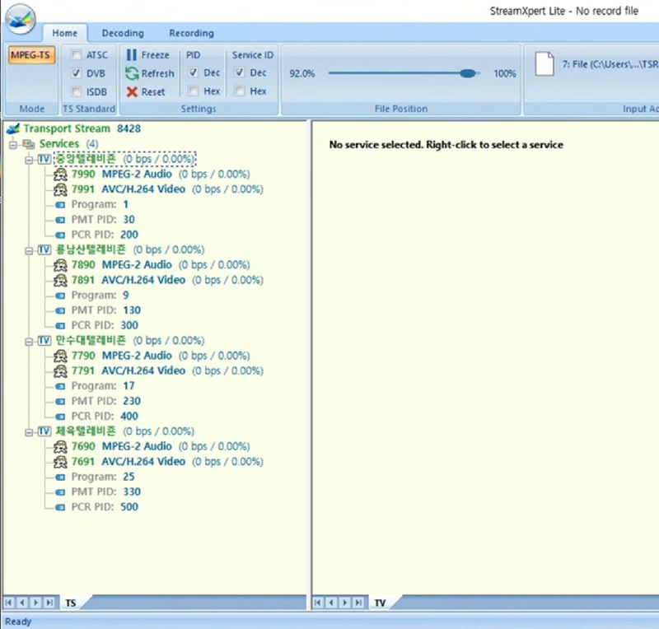This screenshot has height=629, width=659.
Task: Uncheck the DVB standard checkbox
Action: coord(77,73)
